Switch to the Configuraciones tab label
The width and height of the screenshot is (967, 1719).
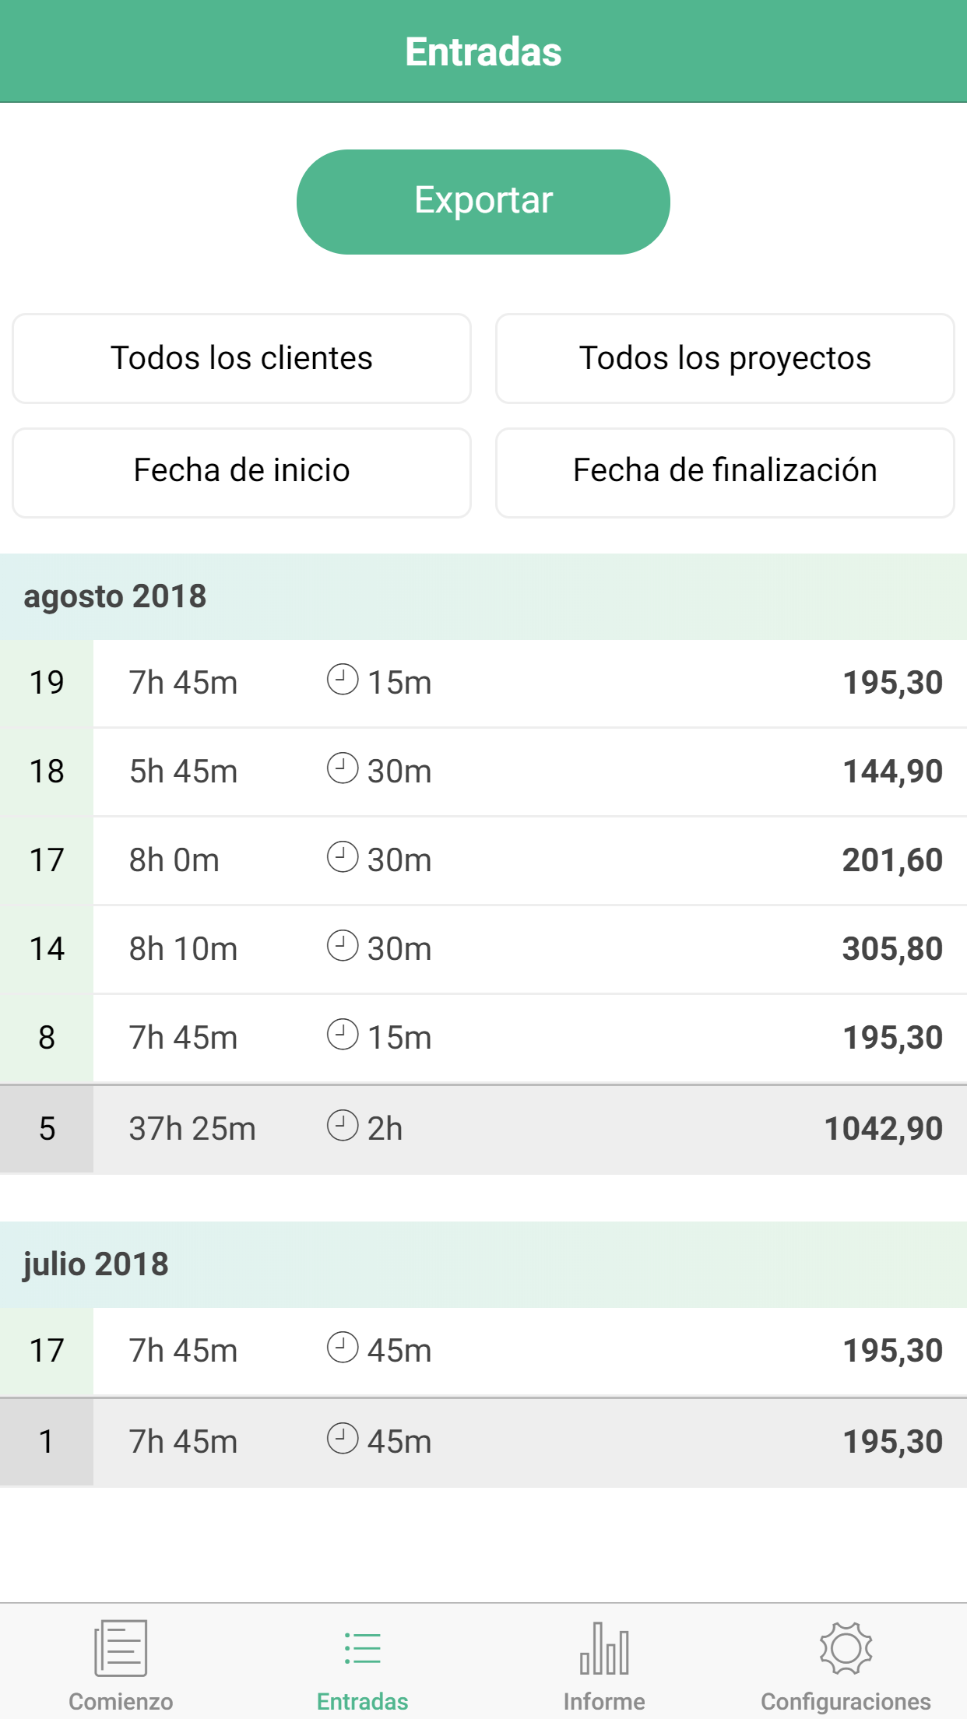pos(846,1701)
